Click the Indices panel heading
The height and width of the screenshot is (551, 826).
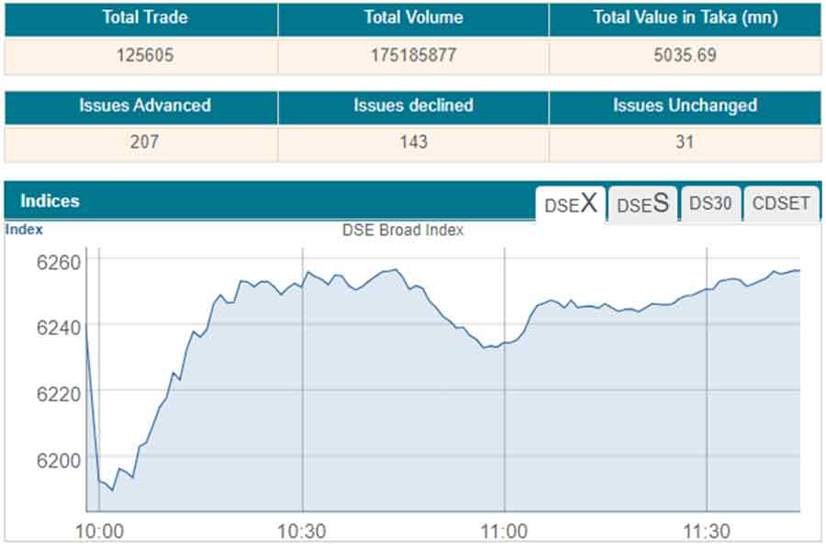pos(50,201)
